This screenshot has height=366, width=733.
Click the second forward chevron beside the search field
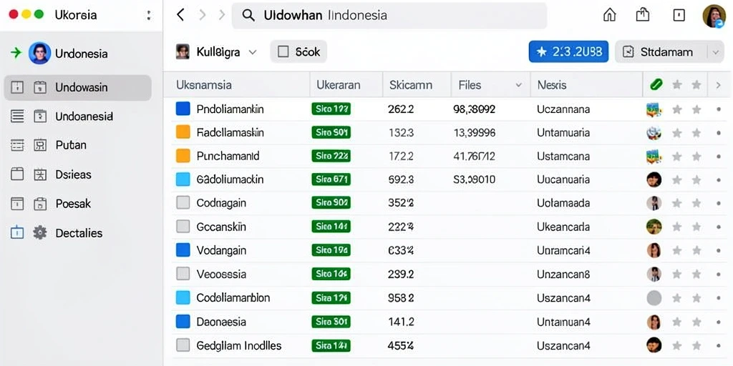[222, 15]
